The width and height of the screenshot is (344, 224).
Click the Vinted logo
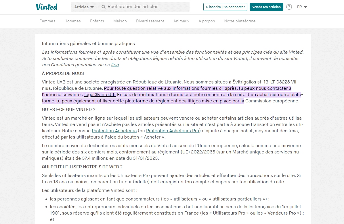(x=46, y=7)
